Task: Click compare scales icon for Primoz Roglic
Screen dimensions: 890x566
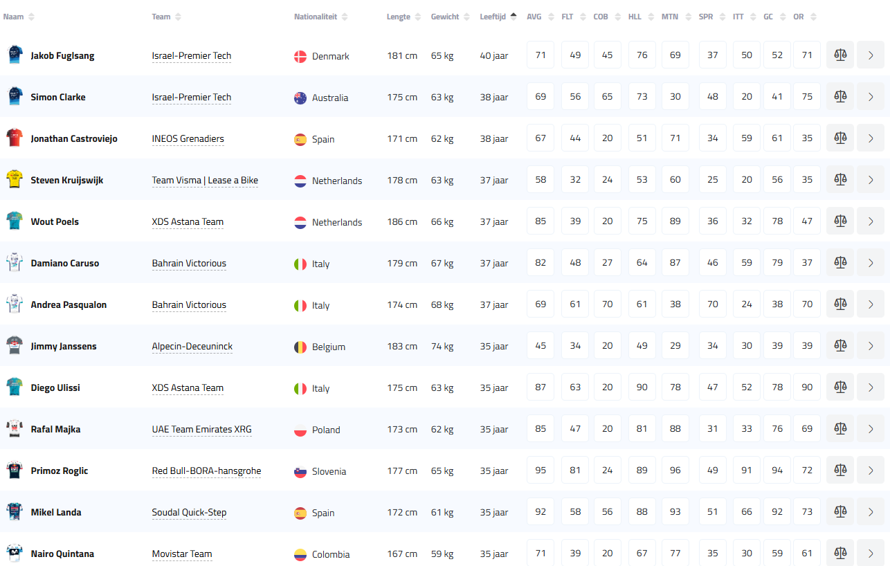Action: click(x=840, y=471)
